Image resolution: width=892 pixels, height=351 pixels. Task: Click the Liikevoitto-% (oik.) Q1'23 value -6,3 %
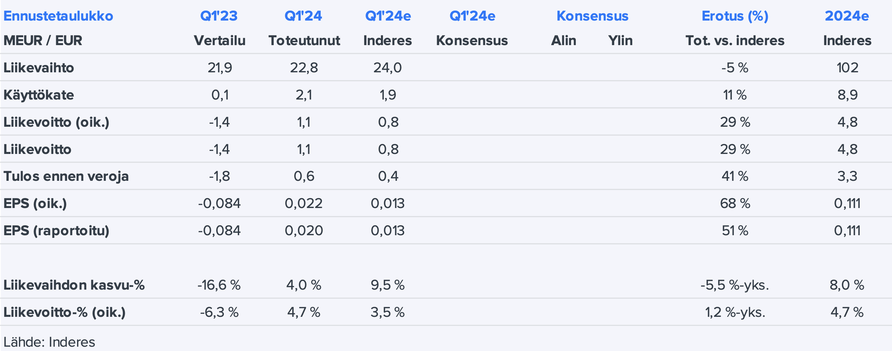[219, 312]
